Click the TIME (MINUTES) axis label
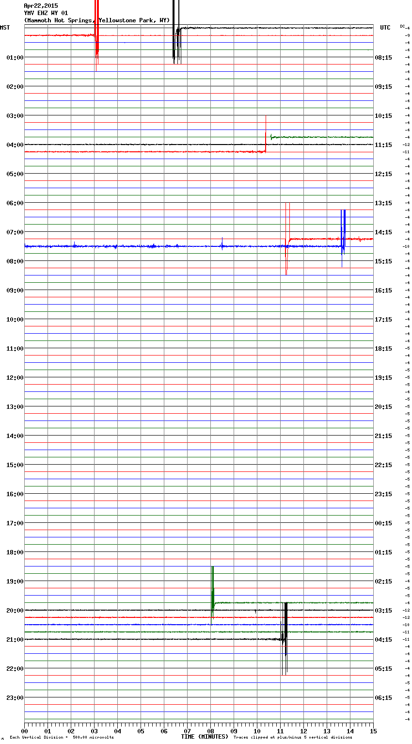The width and height of the screenshot is (412, 744). coord(205,737)
